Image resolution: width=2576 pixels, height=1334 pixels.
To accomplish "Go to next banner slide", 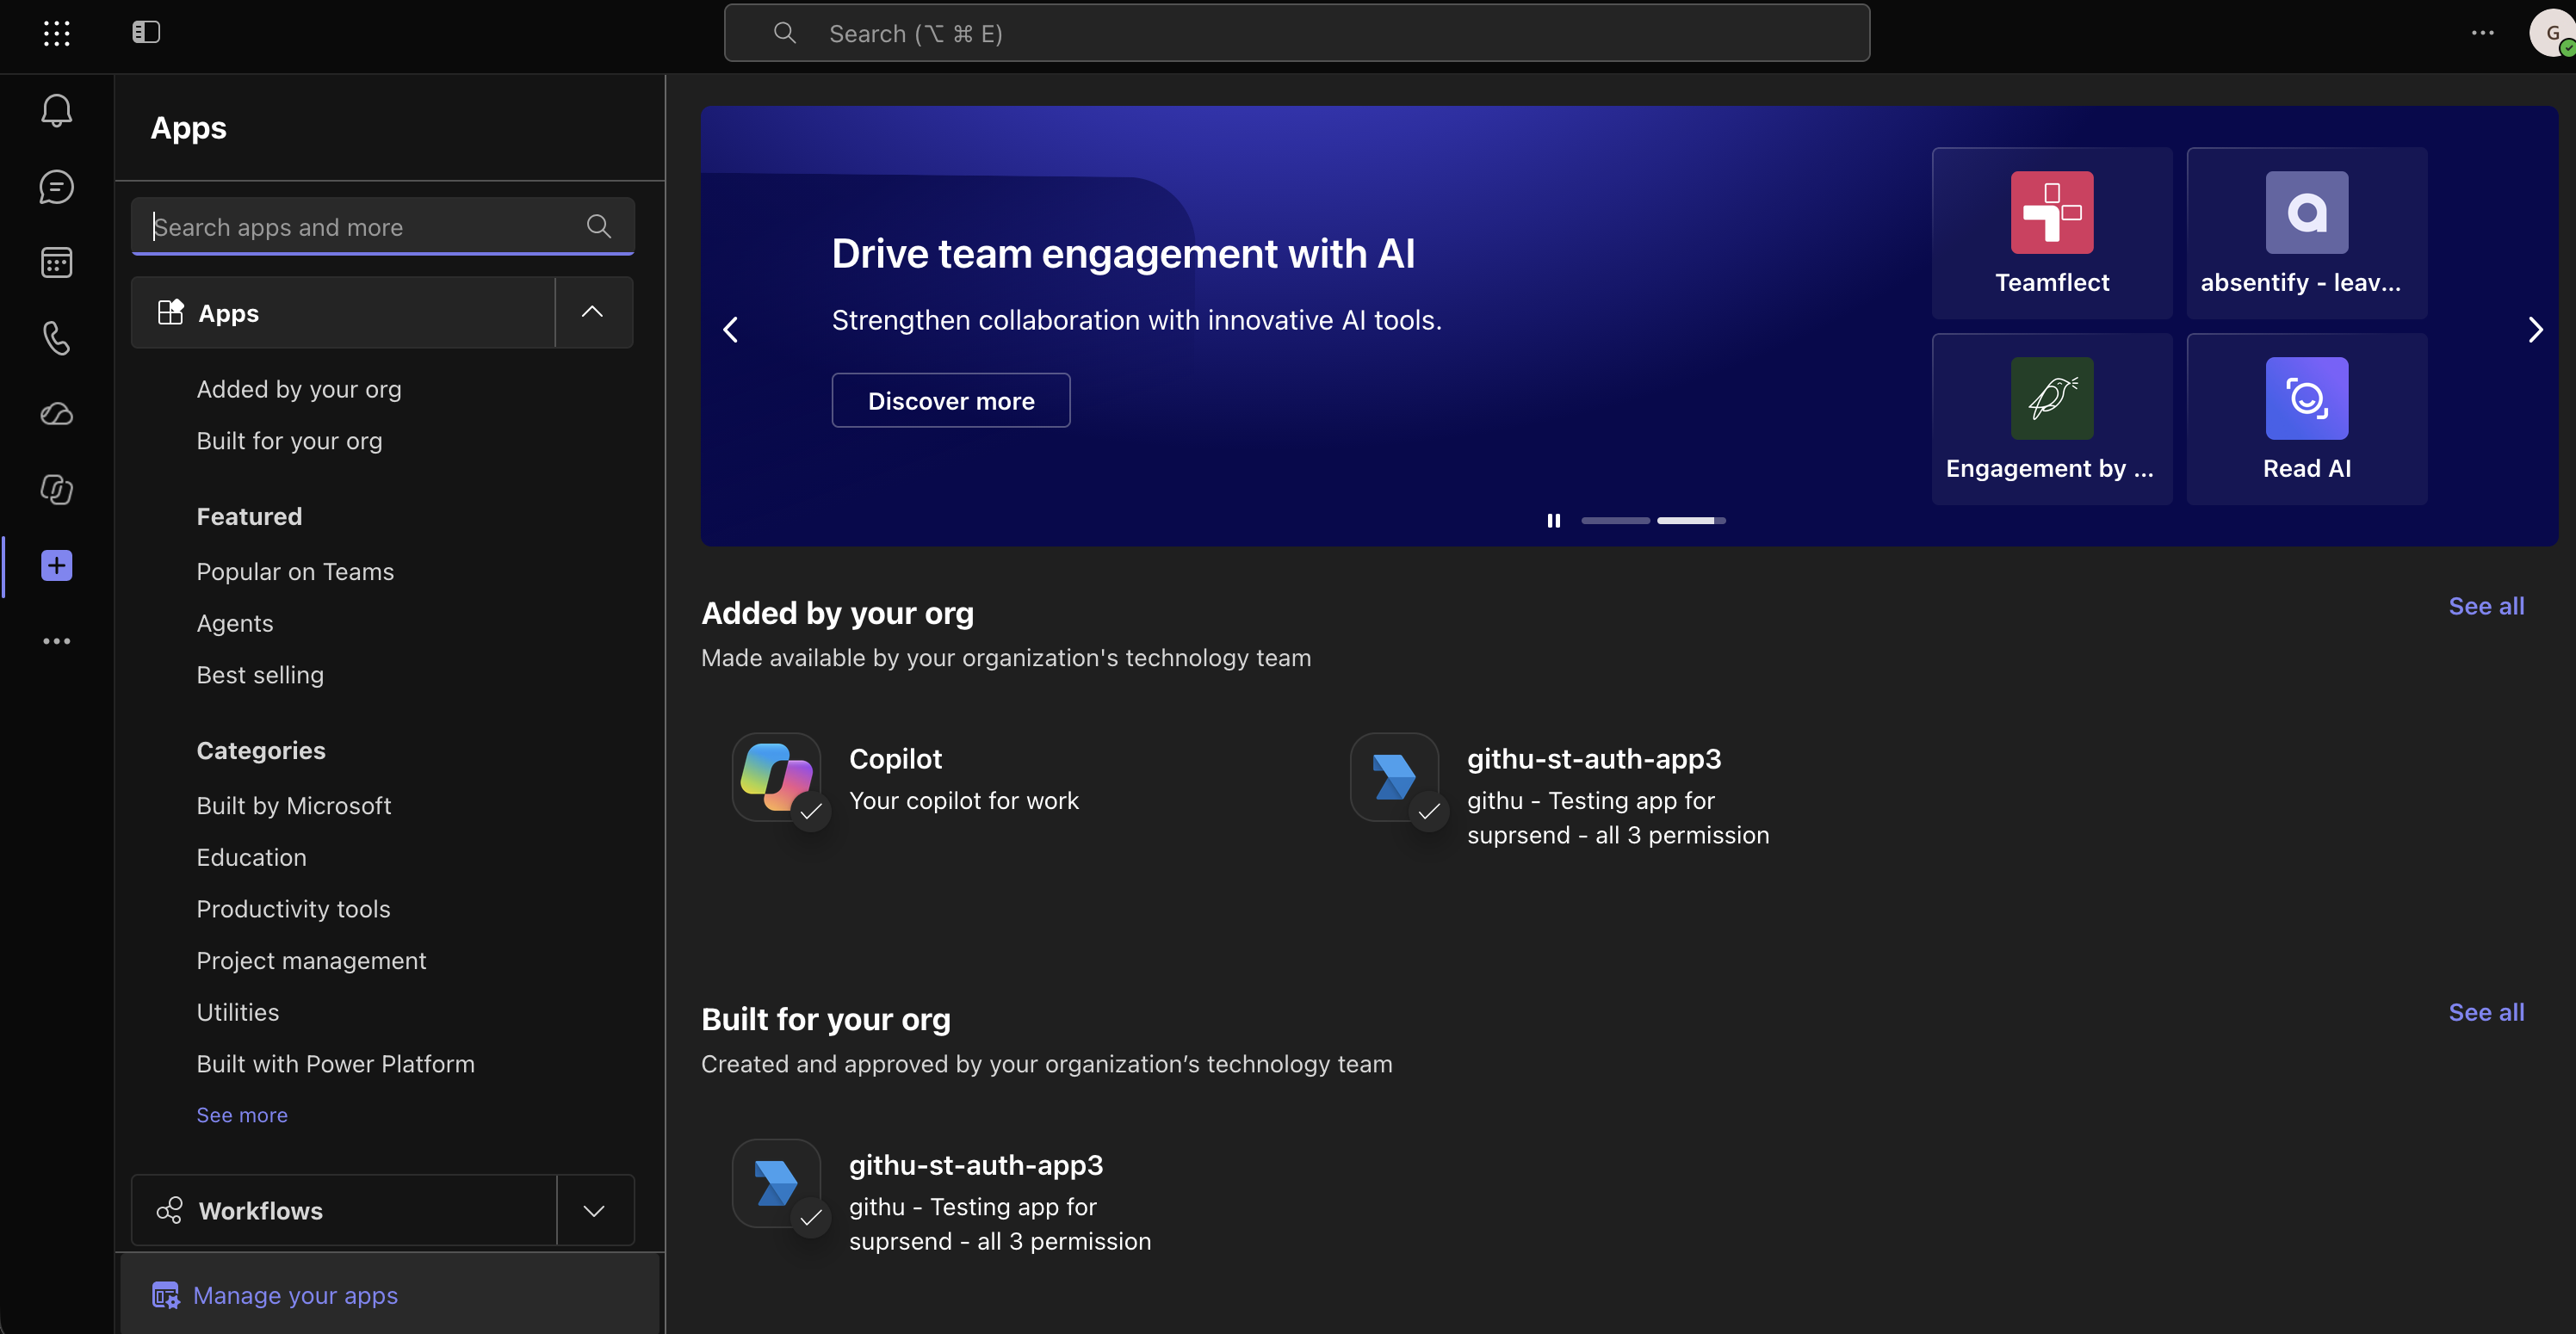I will 2535,329.
